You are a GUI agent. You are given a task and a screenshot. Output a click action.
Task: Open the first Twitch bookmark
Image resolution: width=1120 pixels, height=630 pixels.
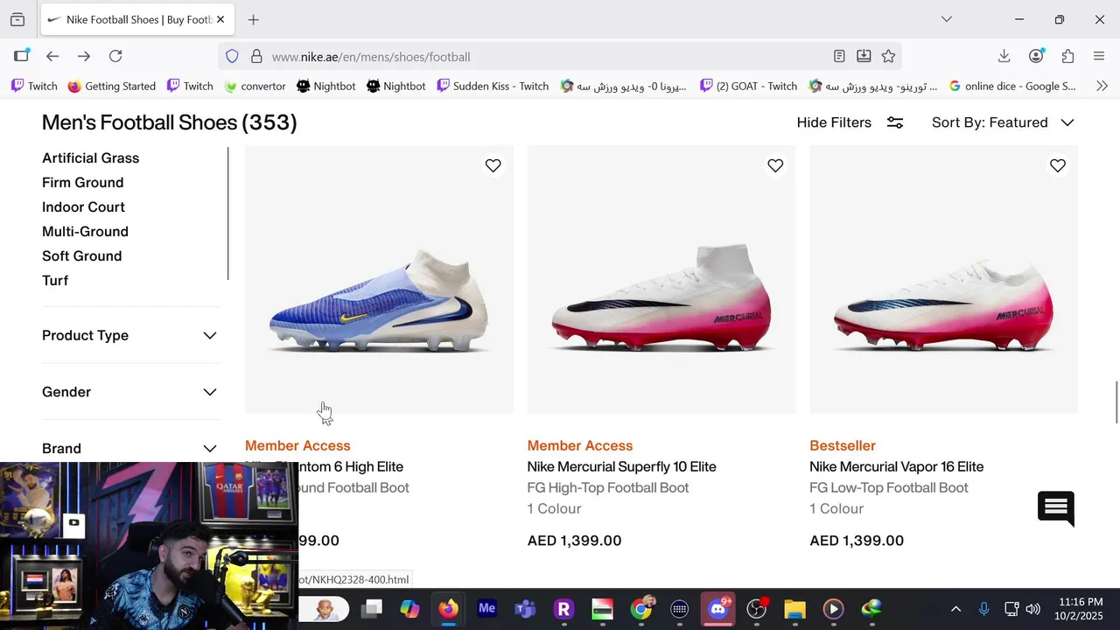coord(34,86)
